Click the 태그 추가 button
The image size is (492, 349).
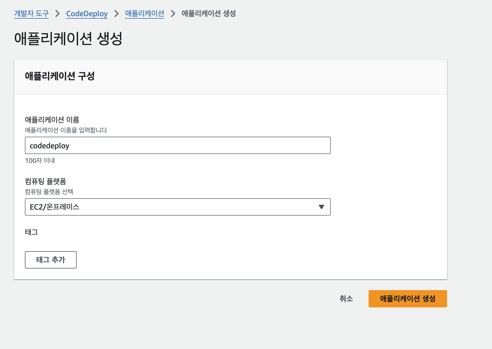pyautogui.click(x=51, y=260)
